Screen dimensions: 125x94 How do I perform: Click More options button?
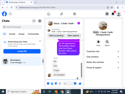click(73, 35)
